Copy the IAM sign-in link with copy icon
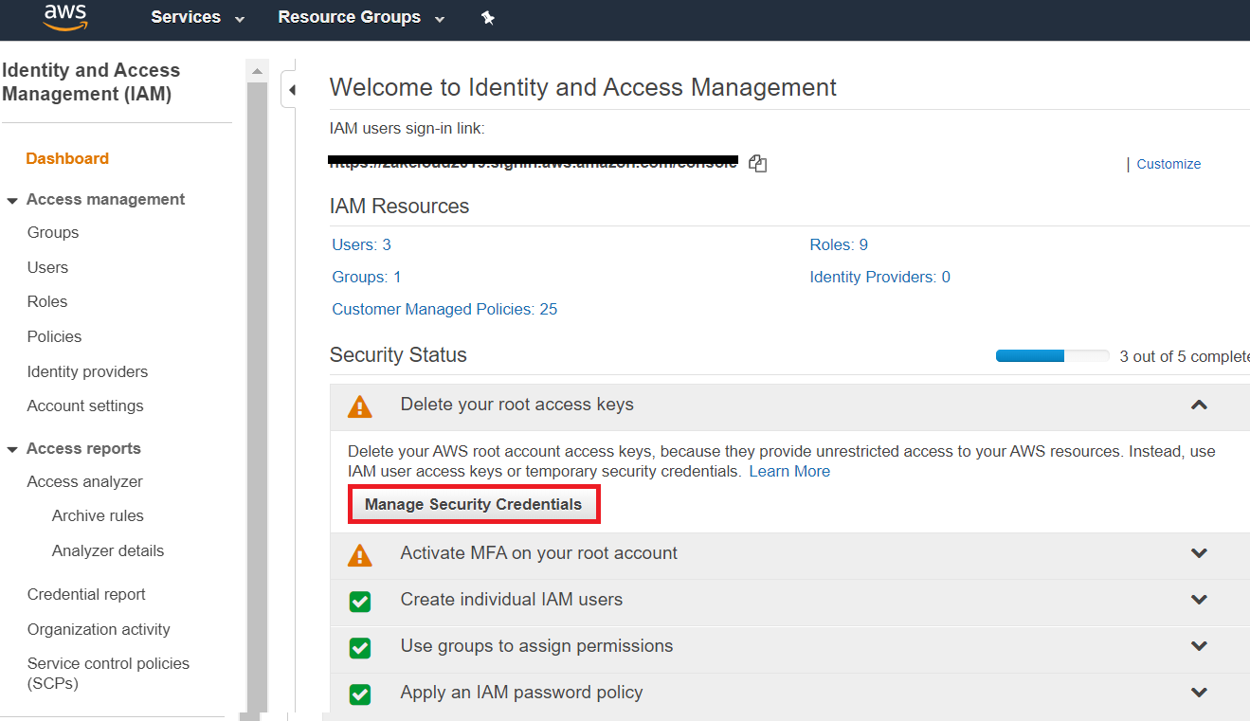1250x721 pixels. 757,164
